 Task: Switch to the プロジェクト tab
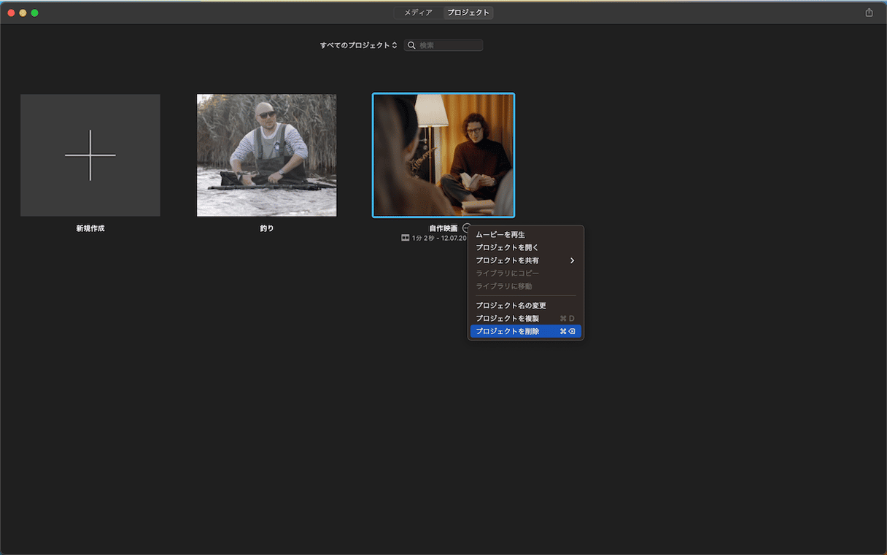(468, 12)
